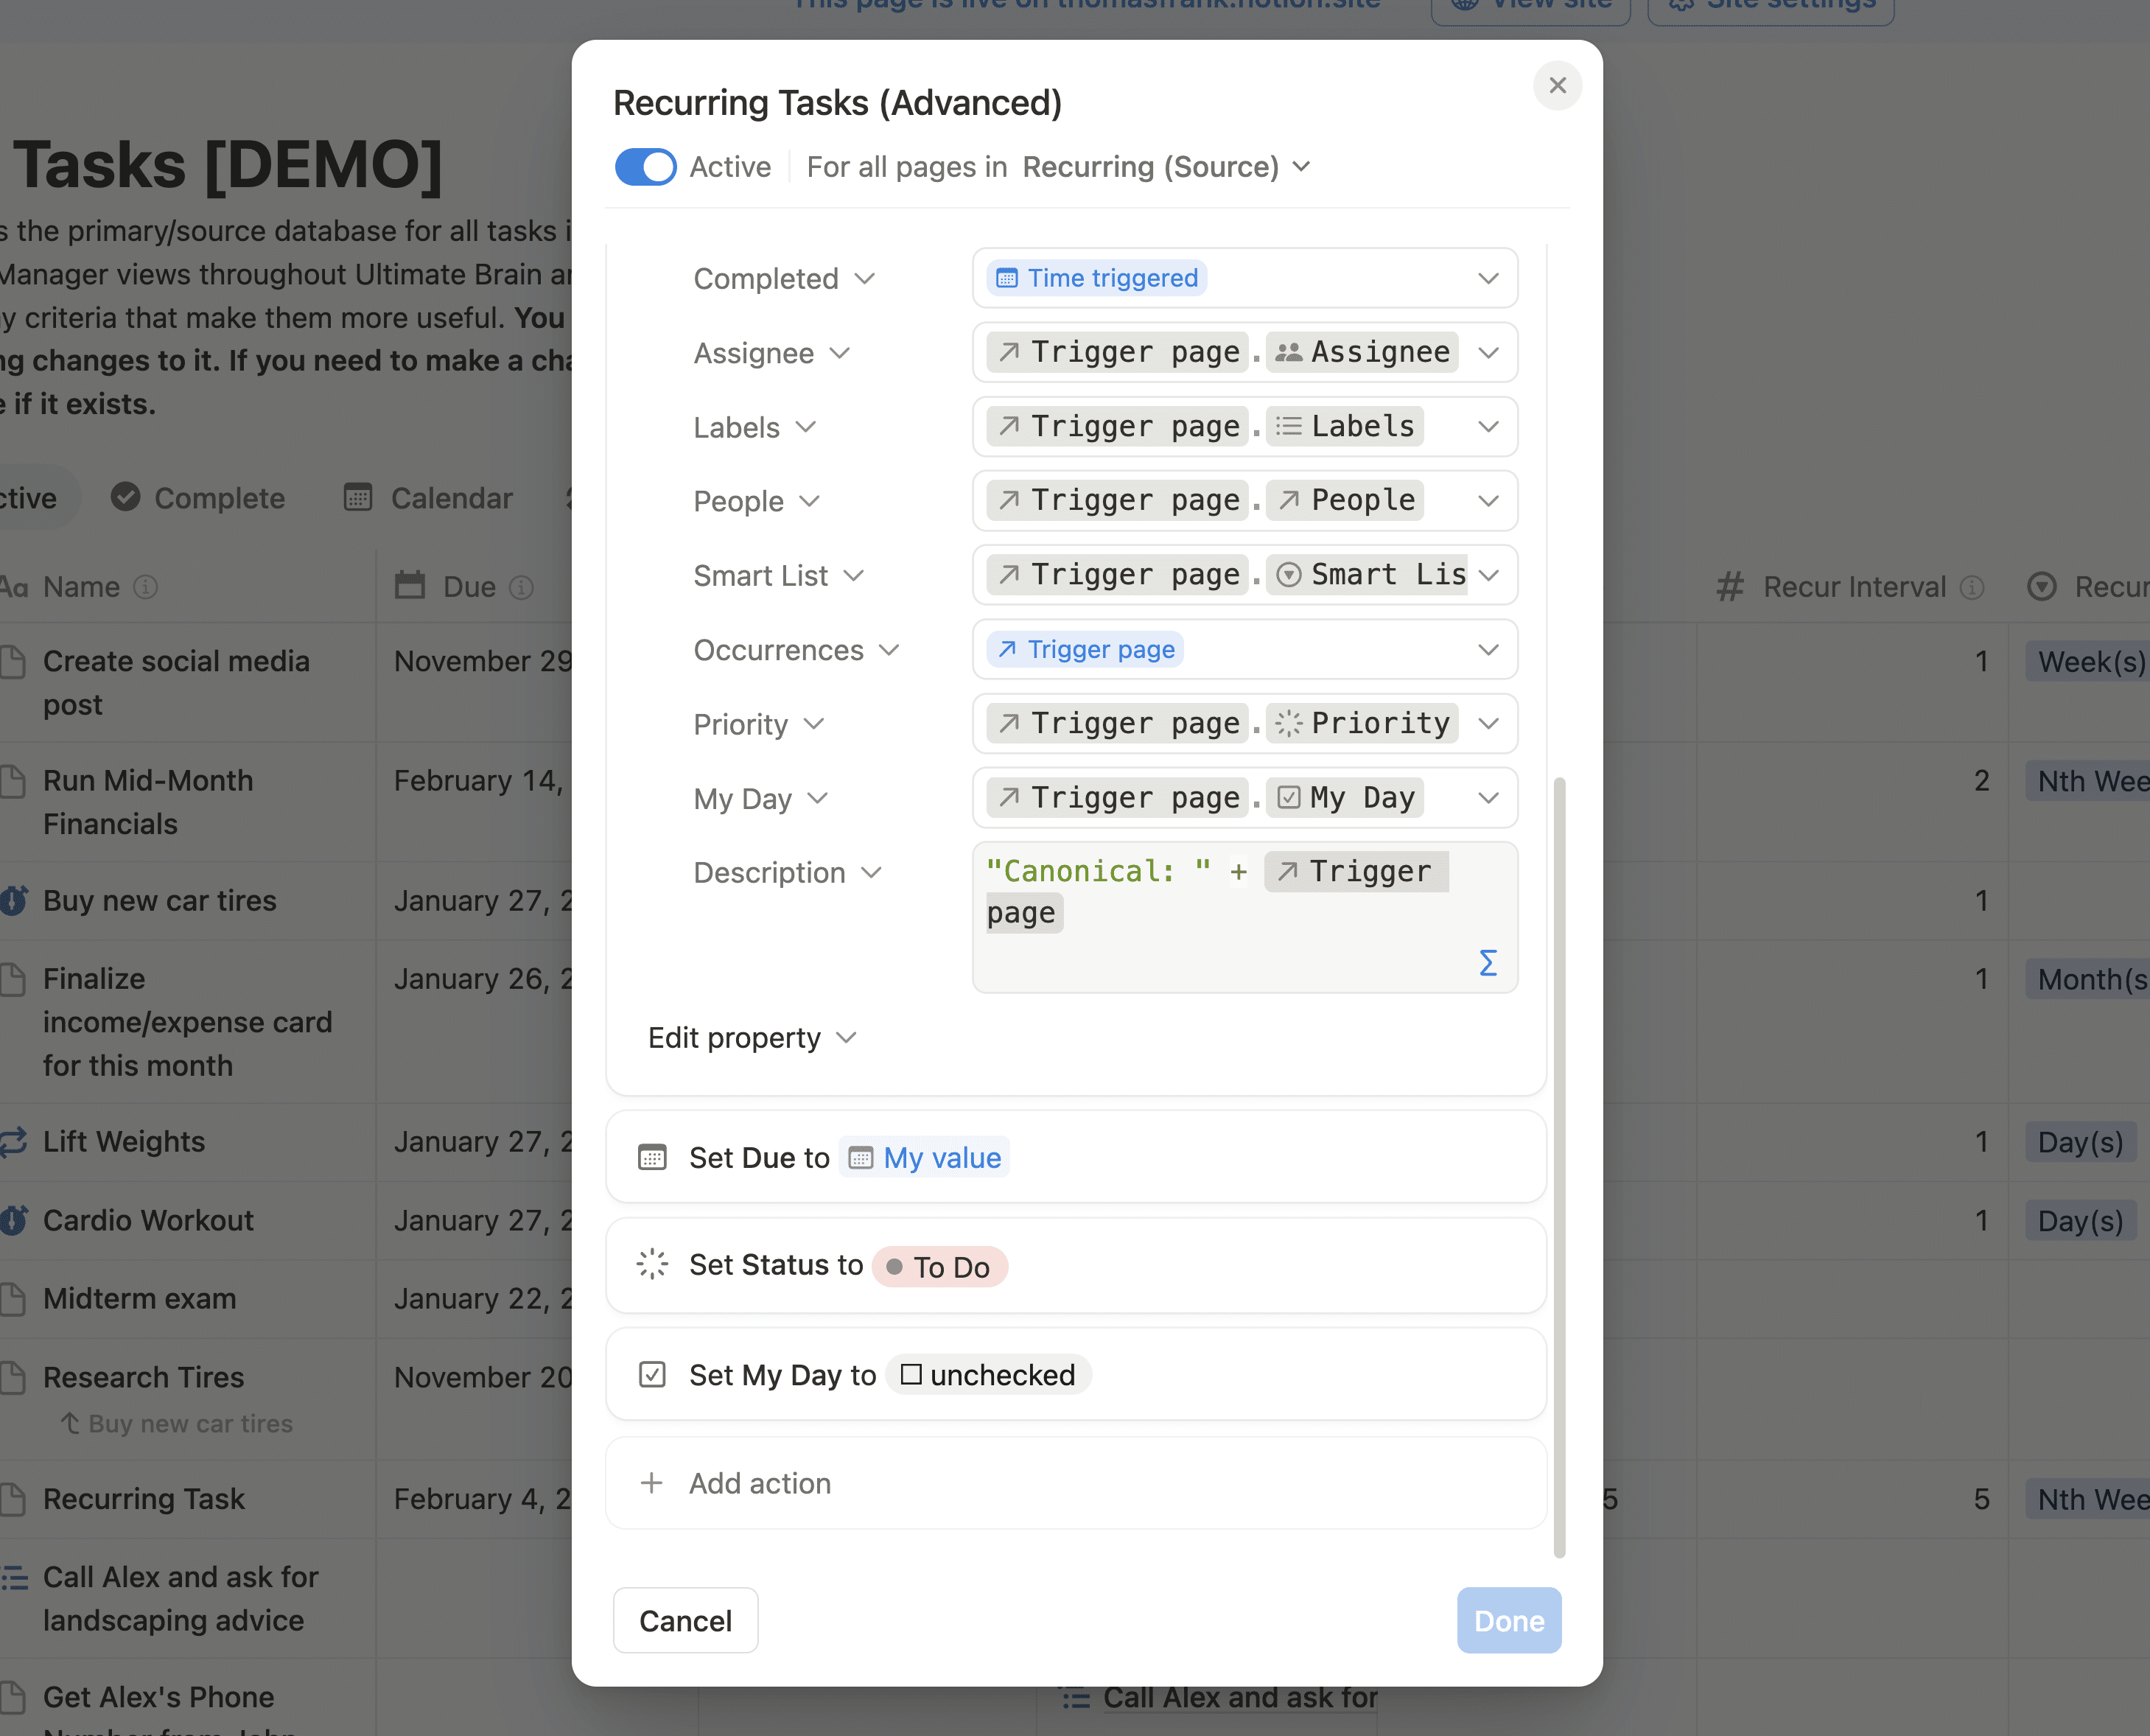This screenshot has height=1736, width=2150.
Task: Expand the Edit property dropdown
Action: [x=752, y=1038]
